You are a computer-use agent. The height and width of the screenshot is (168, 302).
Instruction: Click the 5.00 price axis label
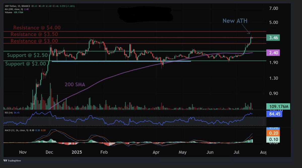coord(274,22)
